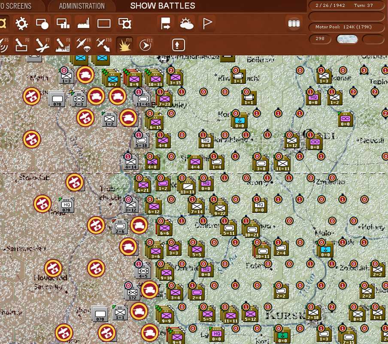This screenshot has height=344, width=388.
Task: Click the F12 play arrow button
Action: (x=145, y=45)
